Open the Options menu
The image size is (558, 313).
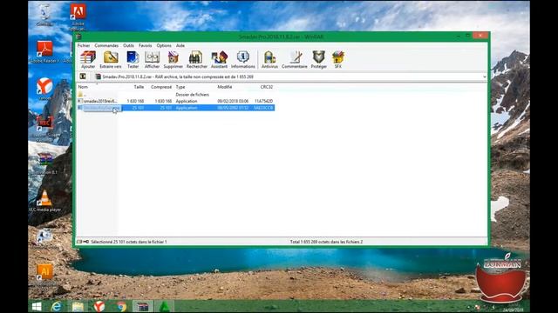(164, 45)
